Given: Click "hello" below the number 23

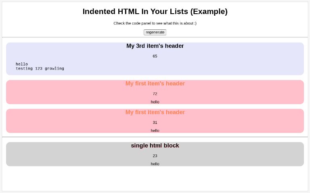Looking at the screenshot, I should (x=155, y=164).
